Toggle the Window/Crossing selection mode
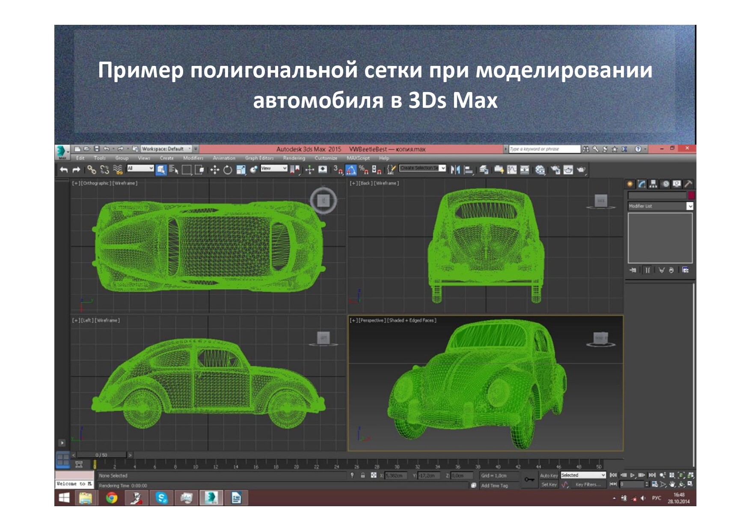Screen dimensions: 751x531 (x=199, y=170)
